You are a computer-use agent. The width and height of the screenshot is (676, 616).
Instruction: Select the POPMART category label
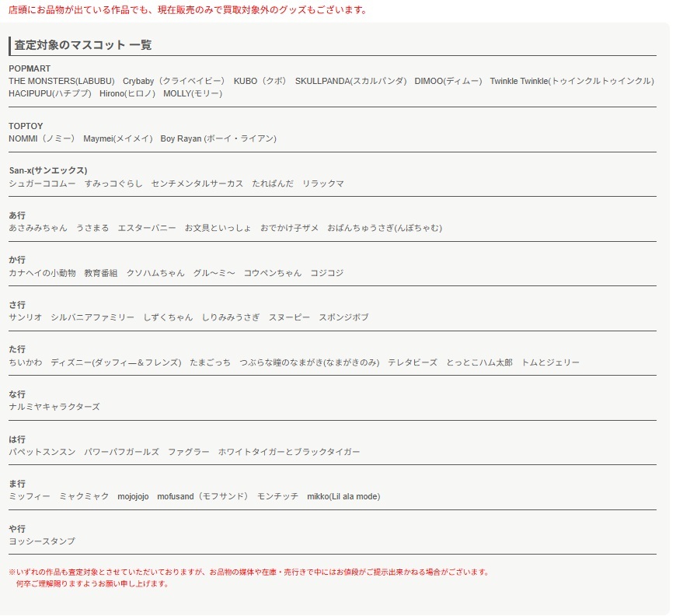pos(30,68)
